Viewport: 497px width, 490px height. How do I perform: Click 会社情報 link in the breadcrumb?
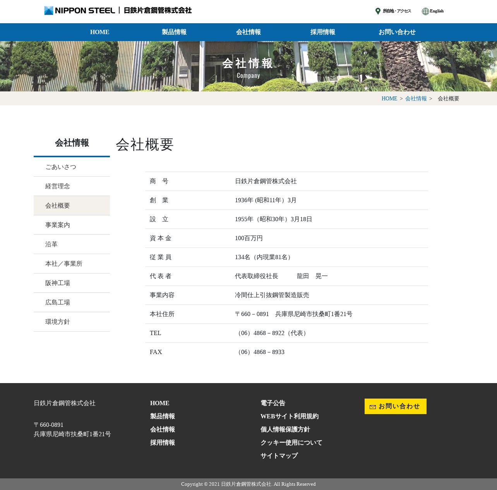tap(416, 98)
